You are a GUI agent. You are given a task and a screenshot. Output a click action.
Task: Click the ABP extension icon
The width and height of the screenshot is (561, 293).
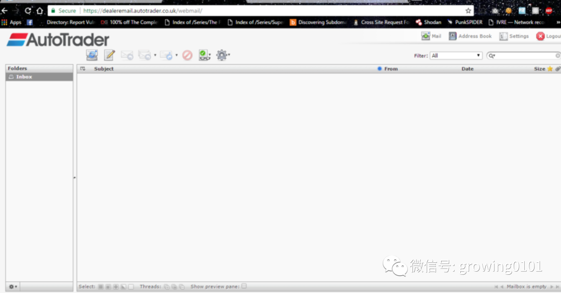[549, 11]
